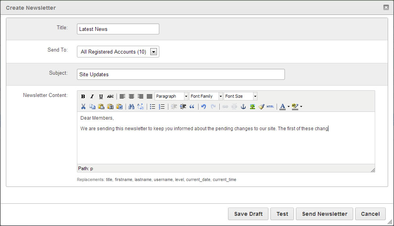Open the HTML source editor
The width and height of the screenshot is (394, 226).
pos(270,107)
